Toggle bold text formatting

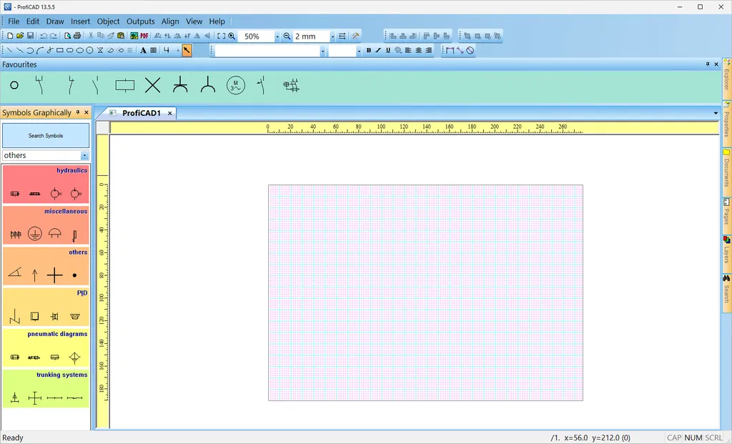369,51
